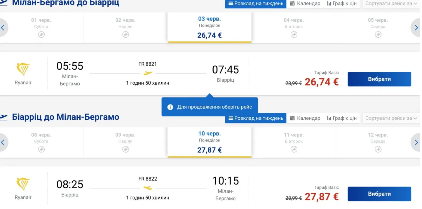Click airplane icon beside Біарріц до Мілан-Бергамо heading
This screenshot has height=209, width=422.
click(4, 117)
